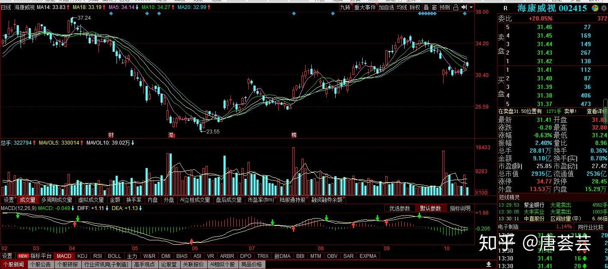Click the lock icon in chart toolbar
Viewport: 608px width, 269px height.
[455, 7]
